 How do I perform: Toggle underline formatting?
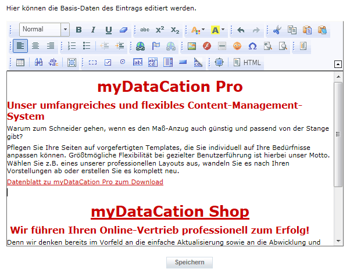(x=109, y=30)
